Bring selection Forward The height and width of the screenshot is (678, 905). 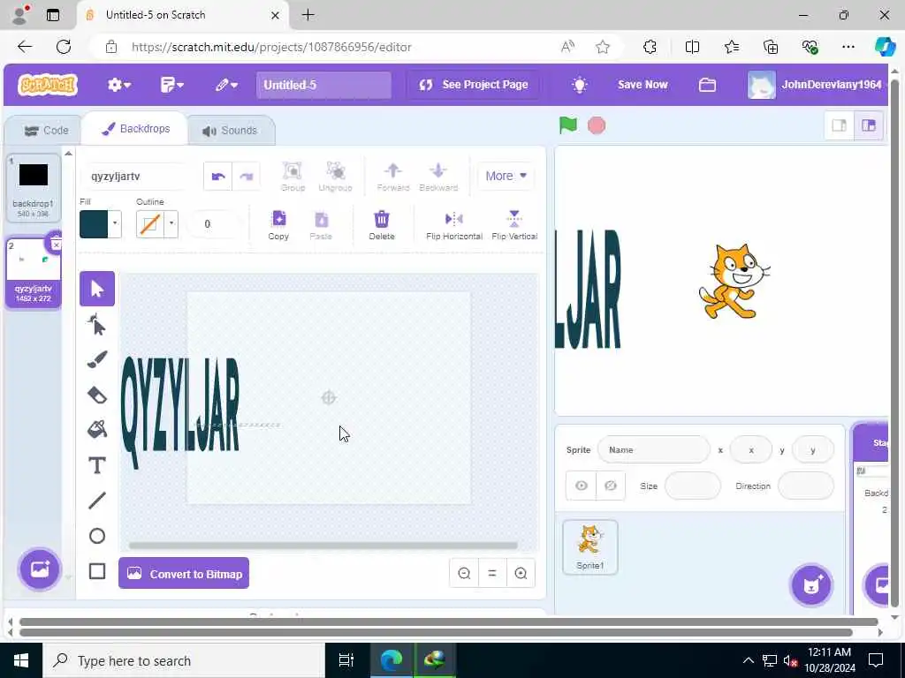(x=393, y=177)
